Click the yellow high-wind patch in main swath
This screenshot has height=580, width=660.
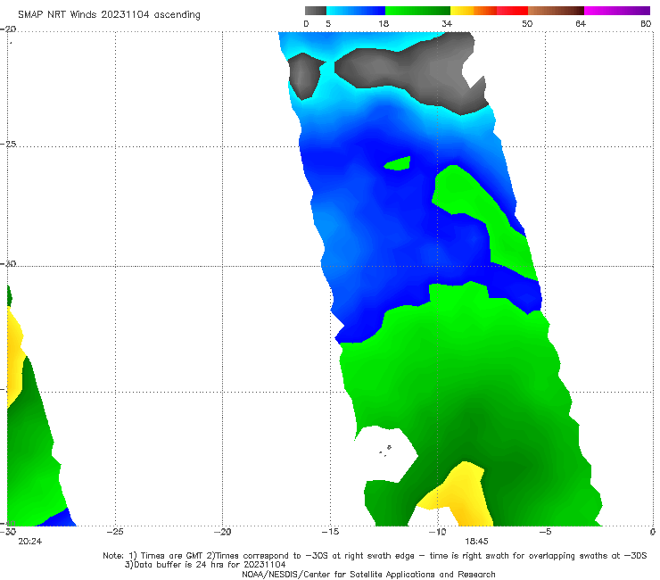pyautogui.click(x=458, y=495)
